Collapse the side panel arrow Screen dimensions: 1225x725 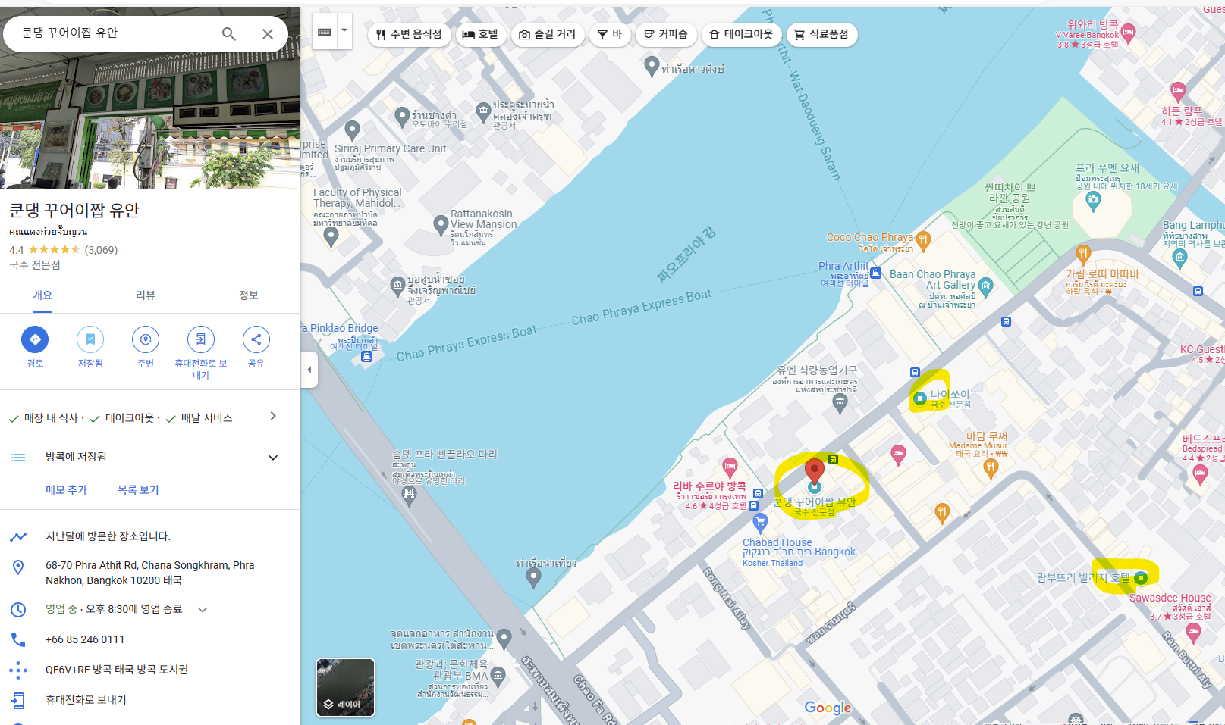click(309, 370)
